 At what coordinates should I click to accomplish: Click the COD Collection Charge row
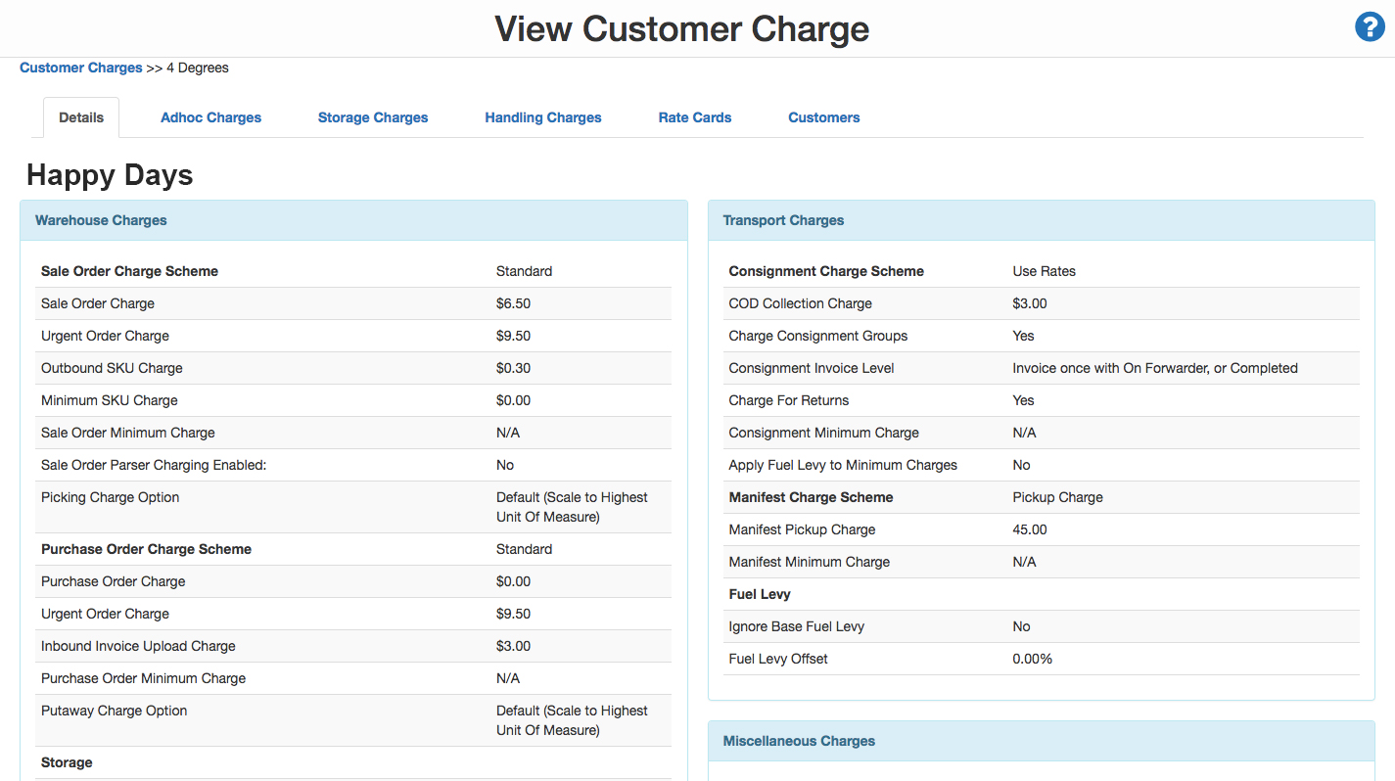[x=800, y=303]
